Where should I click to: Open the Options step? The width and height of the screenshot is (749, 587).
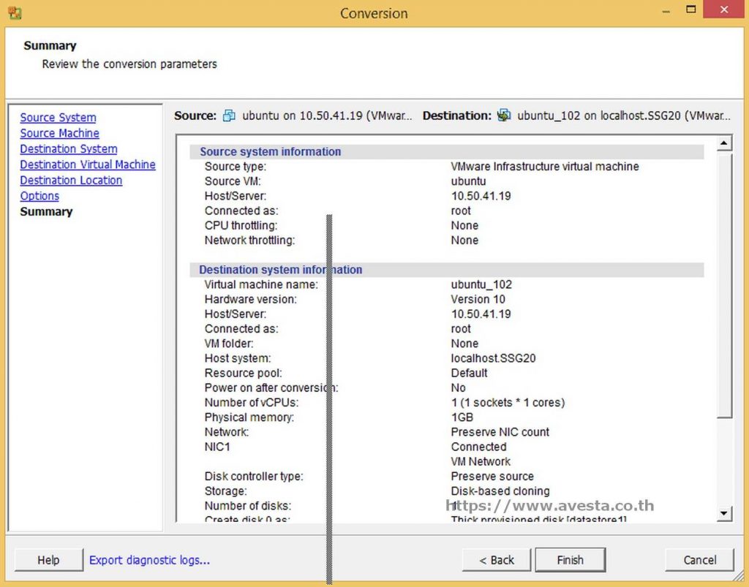coord(39,196)
